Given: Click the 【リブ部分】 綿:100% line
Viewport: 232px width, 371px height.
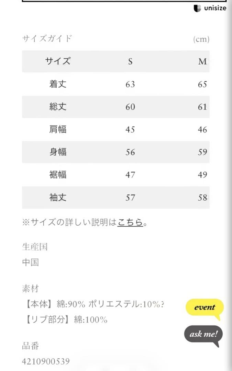Looking at the screenshot, I should click(x=65, y=320).
